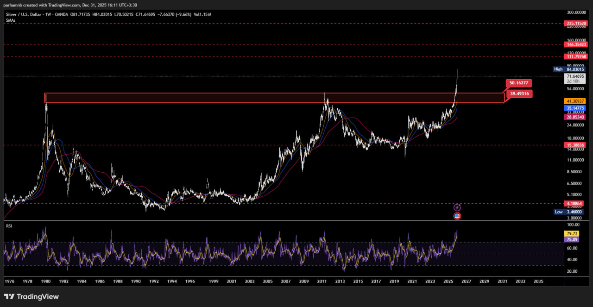
Task: Click the 2025 label on time axis
Action: (448, 281)
